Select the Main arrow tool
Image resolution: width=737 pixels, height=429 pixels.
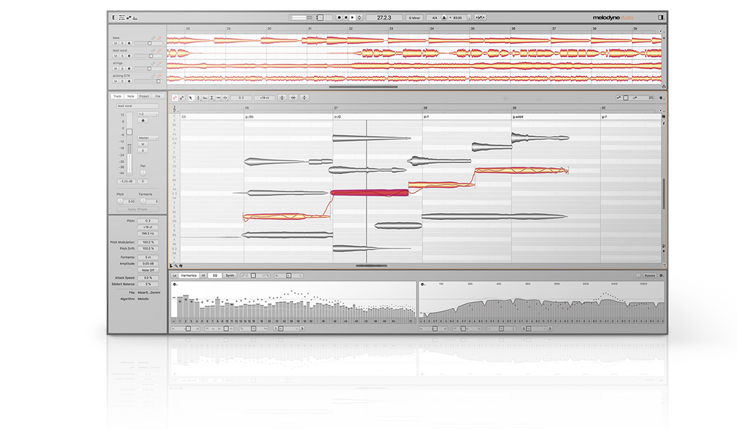pos(191,98)
